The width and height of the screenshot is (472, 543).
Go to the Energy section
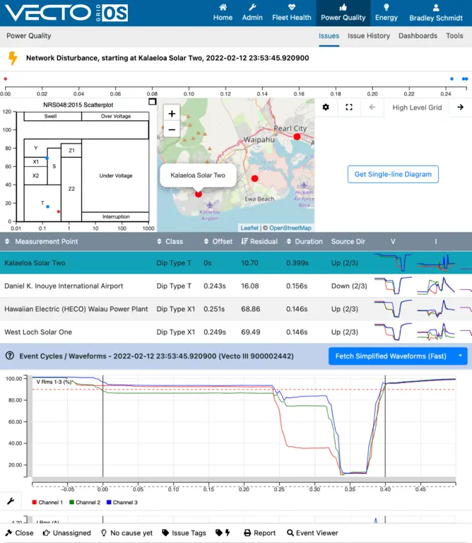pyautogui.click(x=386, y=13)
